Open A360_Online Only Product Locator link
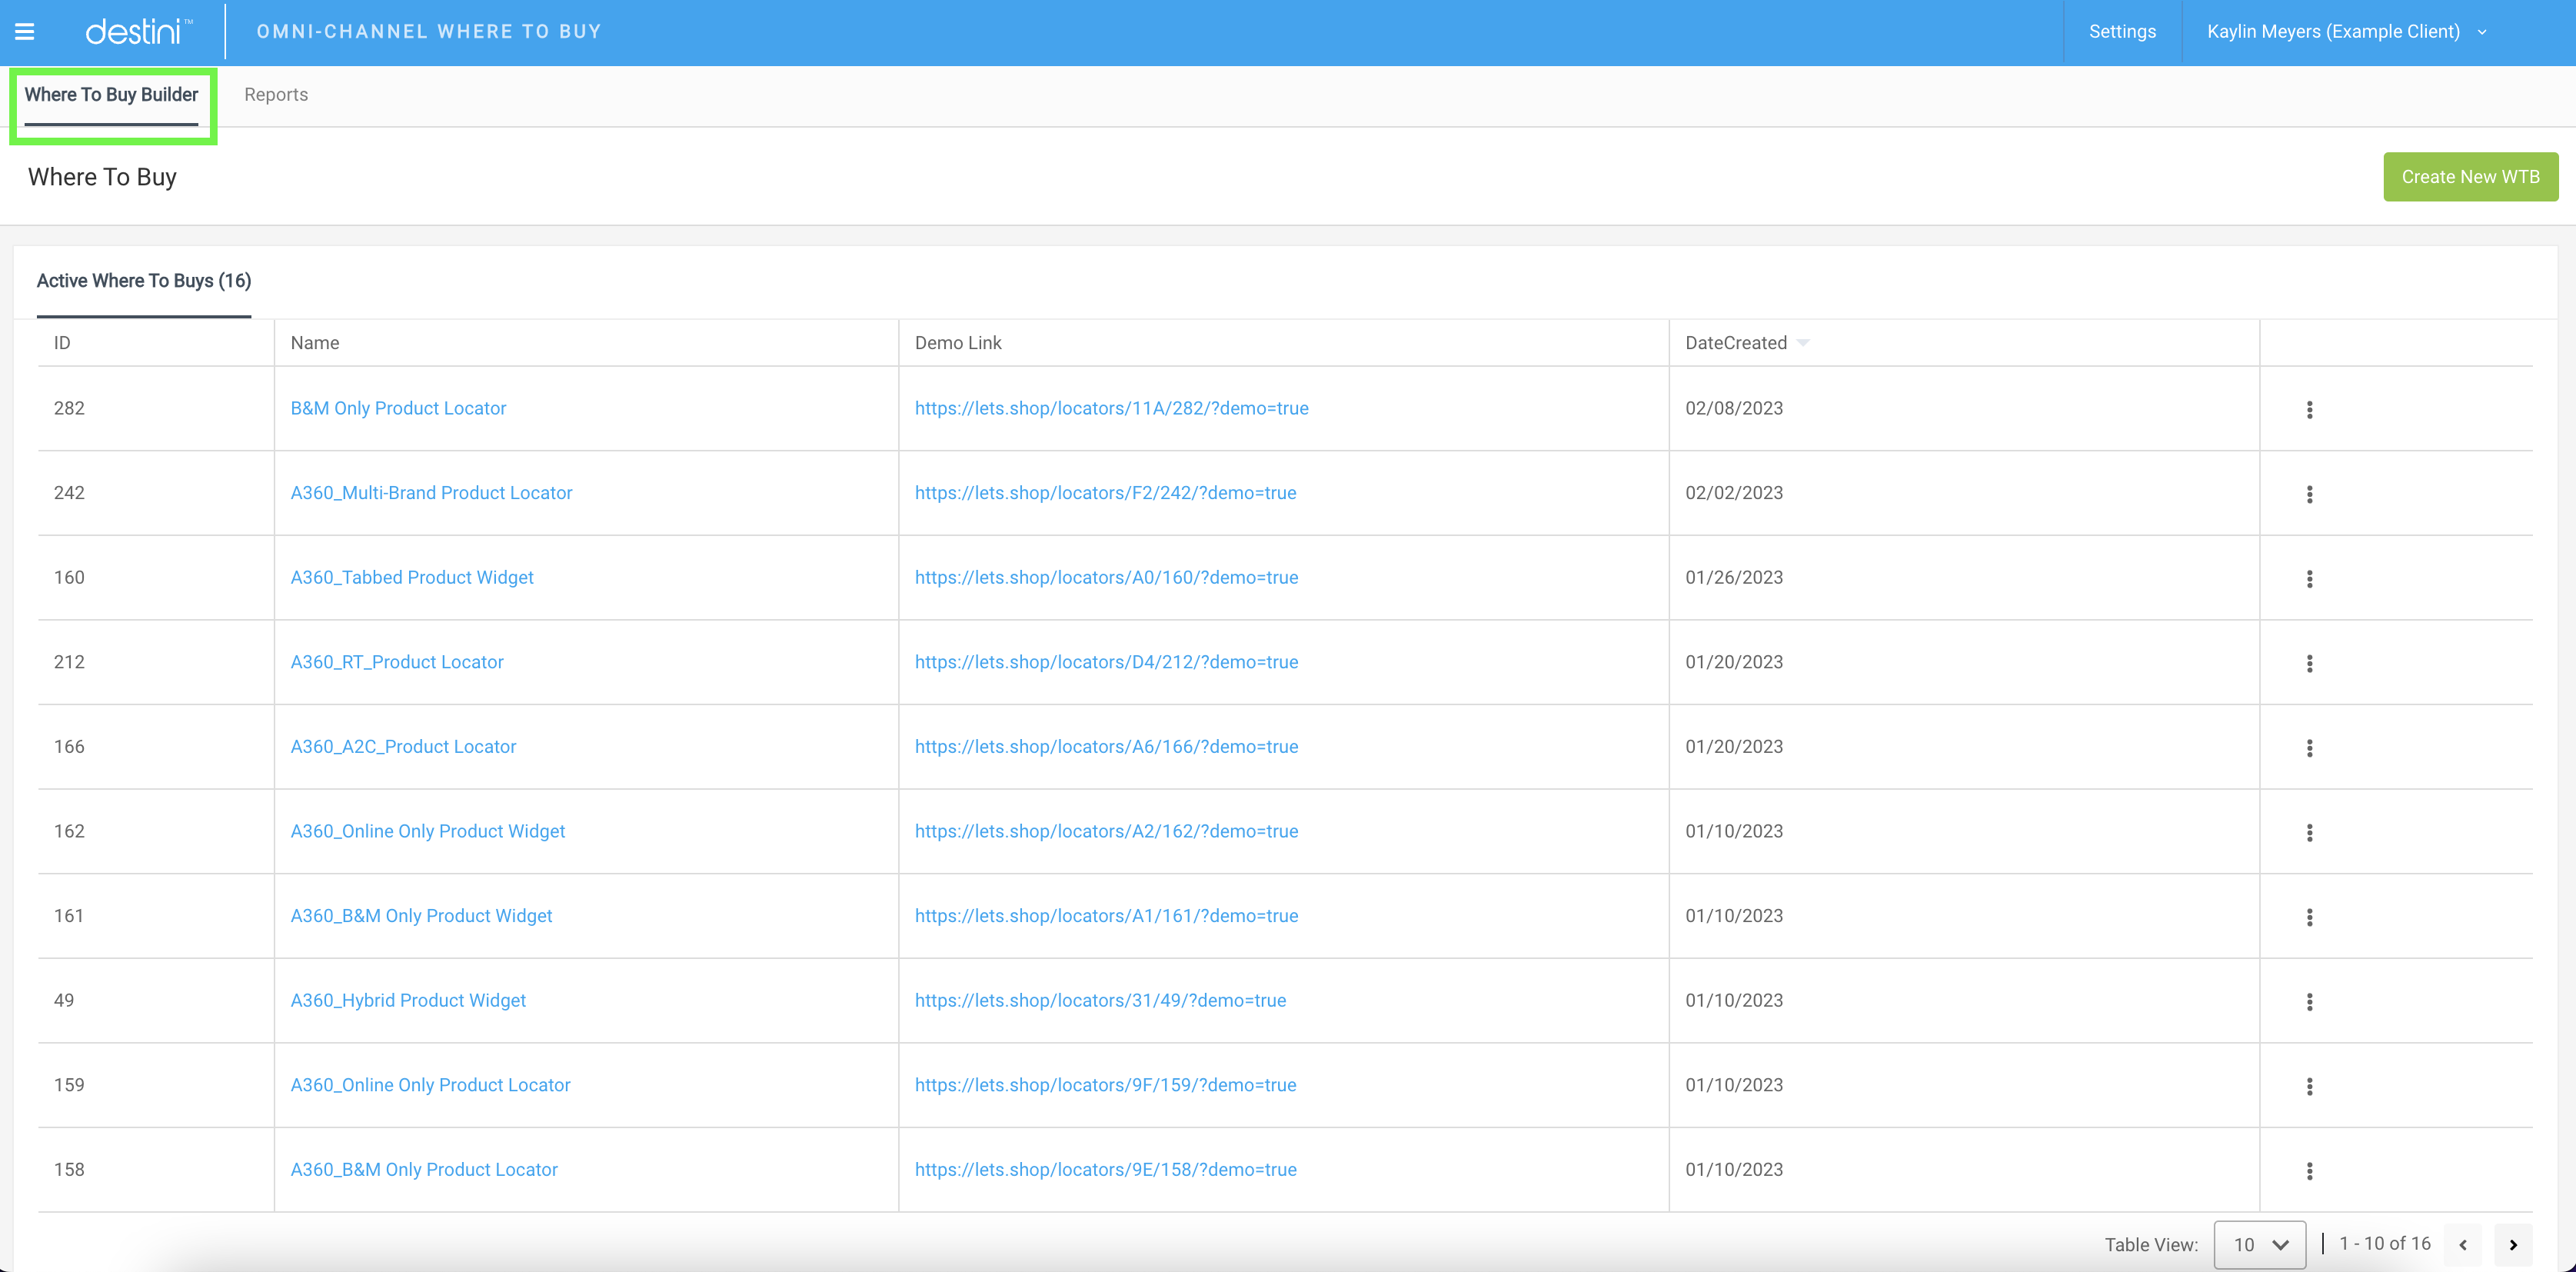 pos(430,1085)
